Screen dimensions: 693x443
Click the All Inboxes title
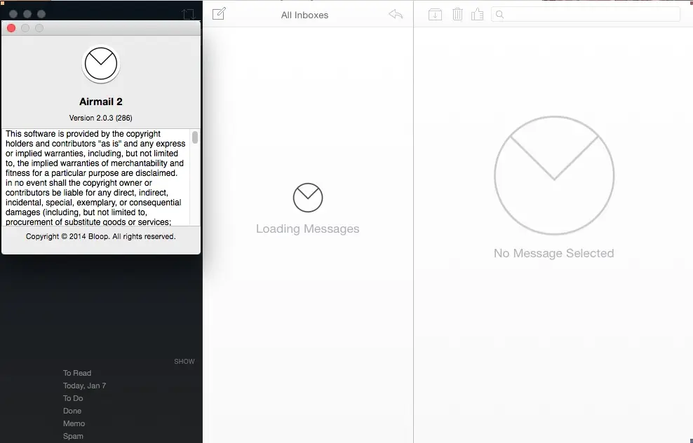point(304,15)
